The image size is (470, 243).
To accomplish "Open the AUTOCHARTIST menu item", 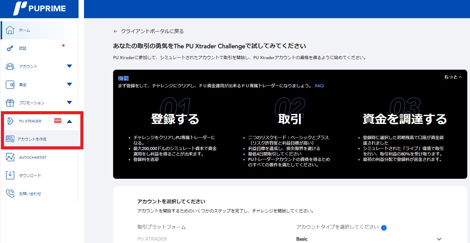I will 39,158.
